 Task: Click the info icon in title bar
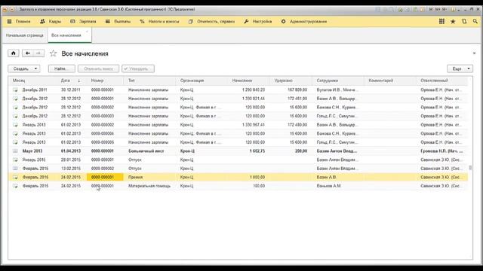pyautogui.click(x=453, y=10)
